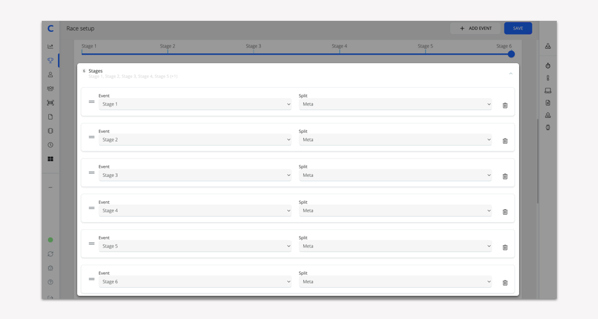The width and height of the screenshot is (598, 319).
Task: Click the blue C logo icon
Action: click(x=51, y=28)
